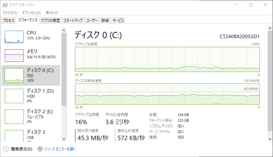The width and height of the screenshot is (273, 157).
Task: Go to the スタートアップ tab
Action: point(73,21)
